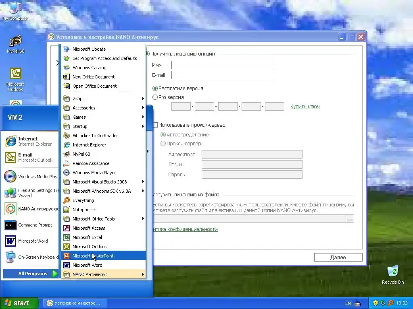Click Everything magnifier tray icon

[x=390, y=303]
